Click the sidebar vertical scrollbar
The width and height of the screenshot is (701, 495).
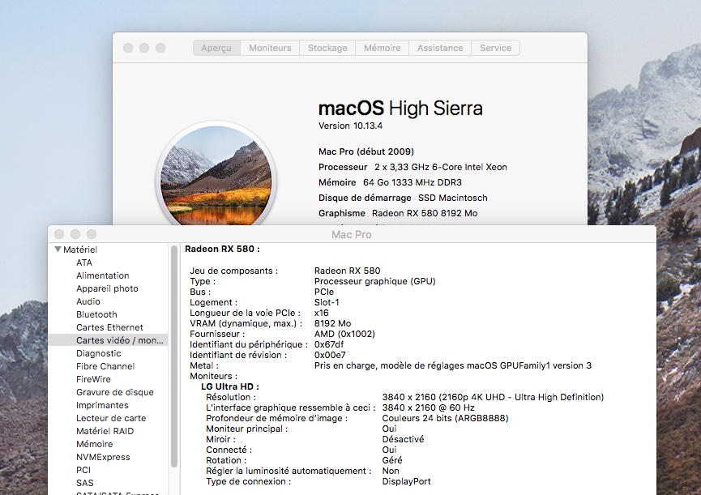coord(174,356)
